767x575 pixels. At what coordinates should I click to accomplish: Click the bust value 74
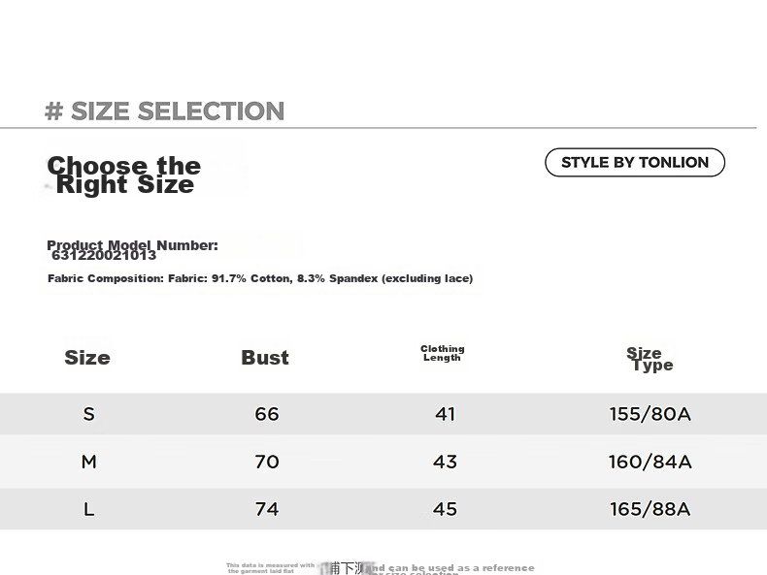pos(267,509)
